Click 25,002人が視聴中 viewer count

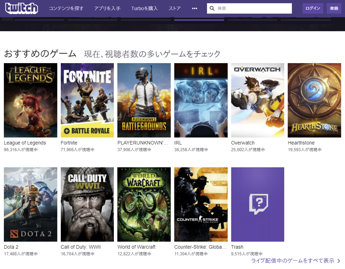point(248,149)
